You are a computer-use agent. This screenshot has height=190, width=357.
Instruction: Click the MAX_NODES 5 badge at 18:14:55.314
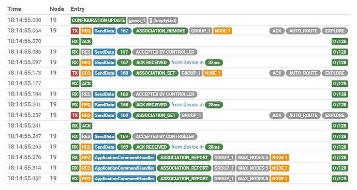253,168
